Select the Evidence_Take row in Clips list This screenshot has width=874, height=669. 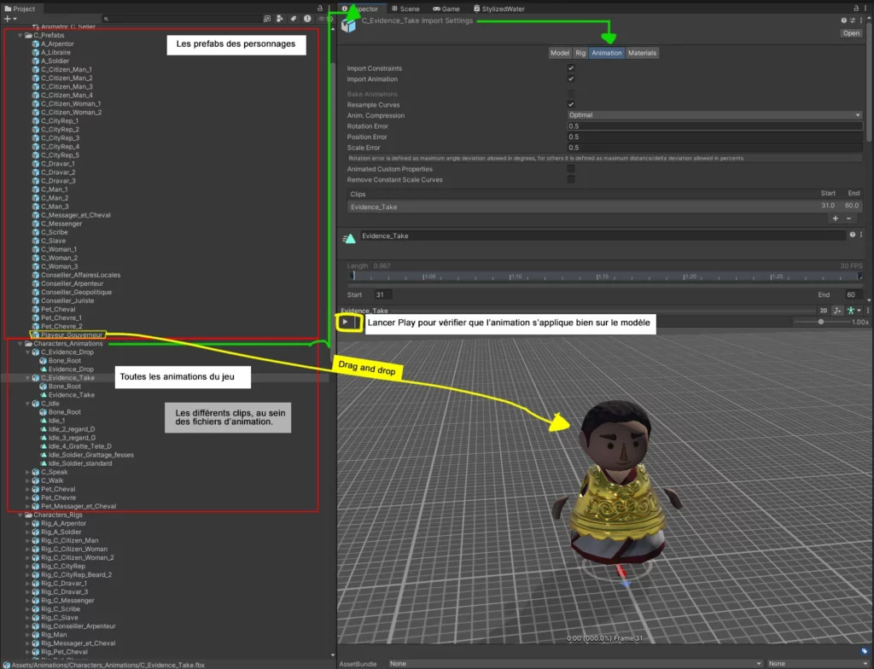pyautogui.click(x=605, y=207)
